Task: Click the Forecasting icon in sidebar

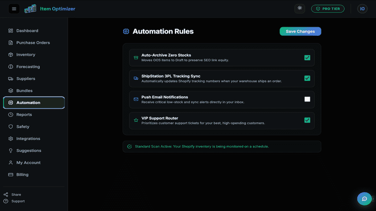Action: pos(10,67)
